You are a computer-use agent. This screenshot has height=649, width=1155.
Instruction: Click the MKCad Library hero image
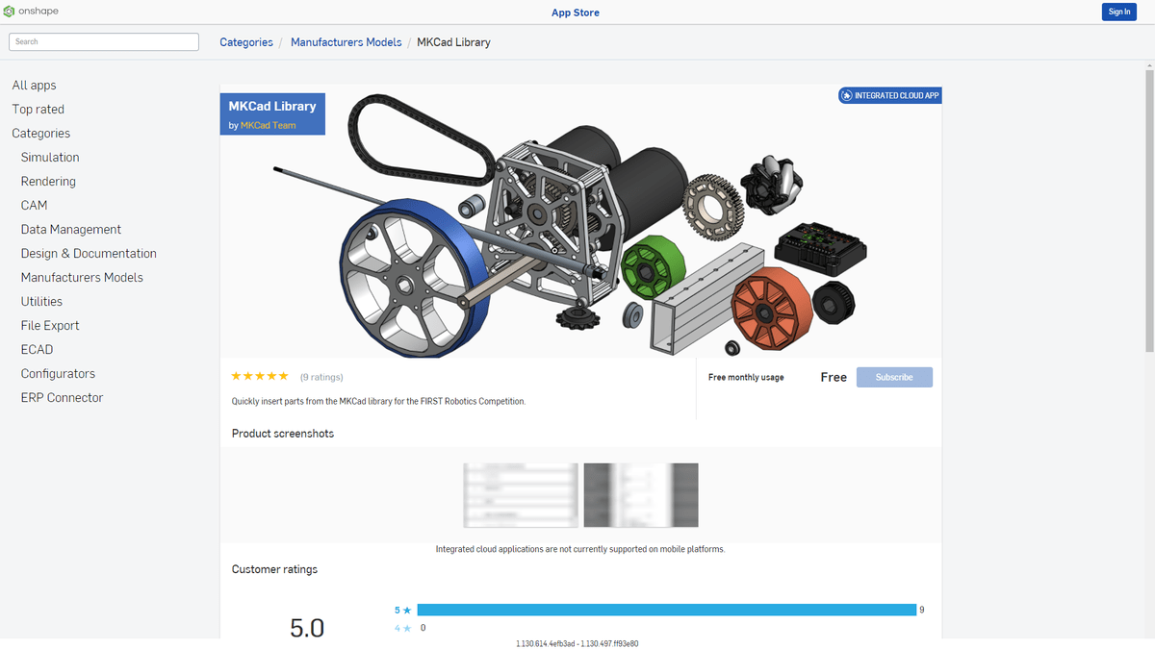pos(580,223)
